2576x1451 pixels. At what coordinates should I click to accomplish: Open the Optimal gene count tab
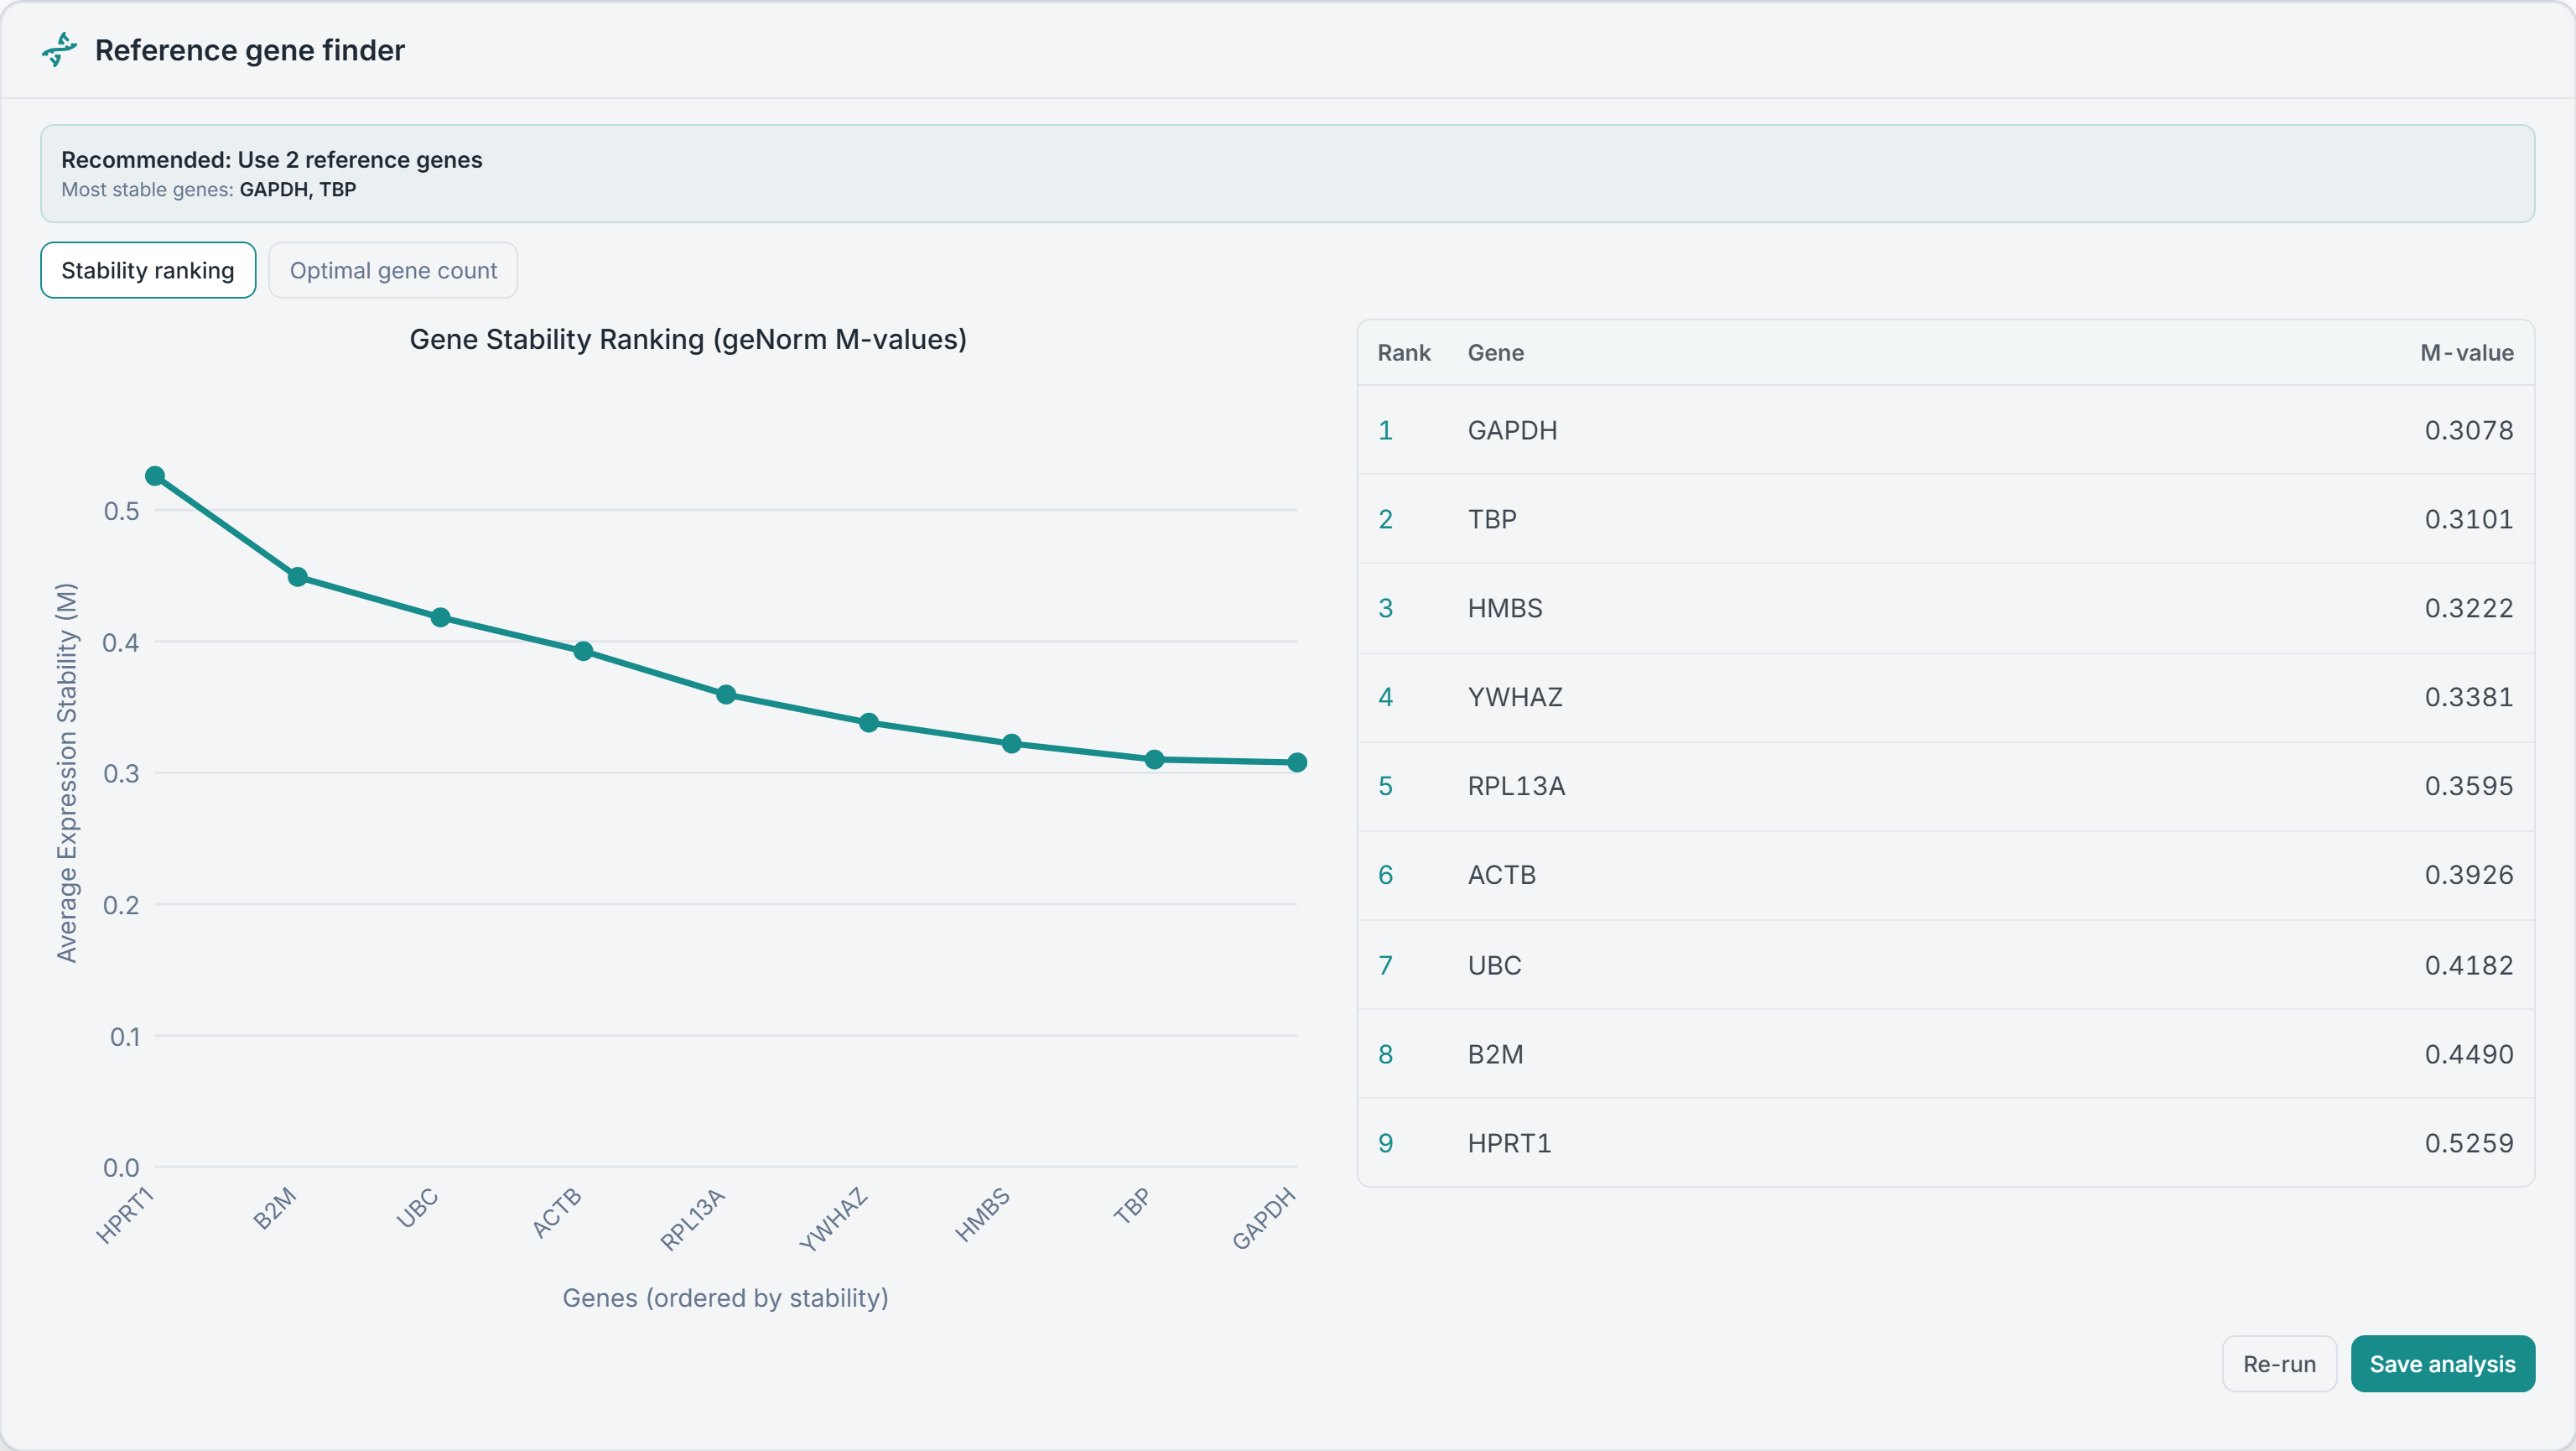pos(393,270)
